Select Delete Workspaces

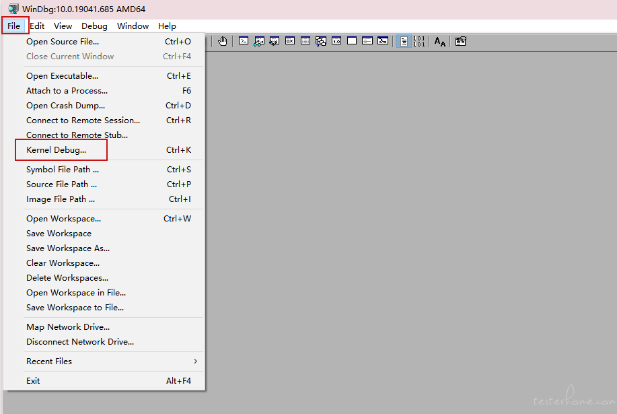point(104,278)
